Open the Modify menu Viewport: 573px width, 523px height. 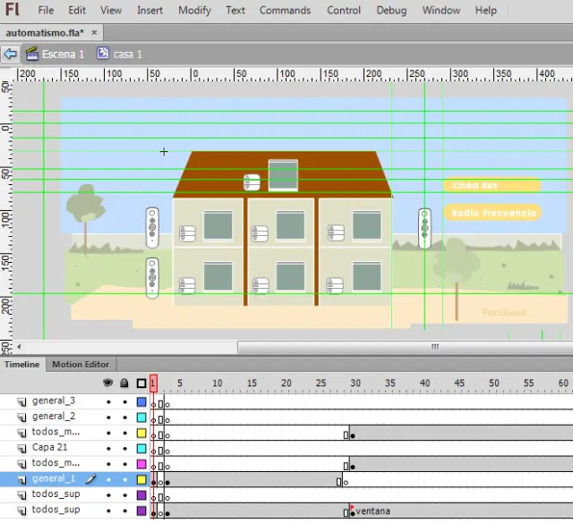pyautogui.click(x=194, y=11)
